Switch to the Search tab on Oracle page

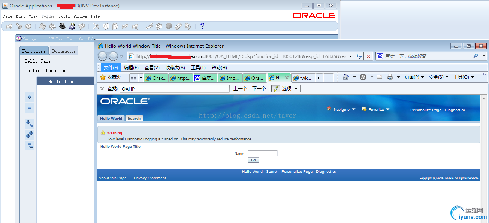134,118
